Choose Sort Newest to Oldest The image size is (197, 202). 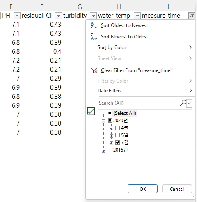click(140, 37)
